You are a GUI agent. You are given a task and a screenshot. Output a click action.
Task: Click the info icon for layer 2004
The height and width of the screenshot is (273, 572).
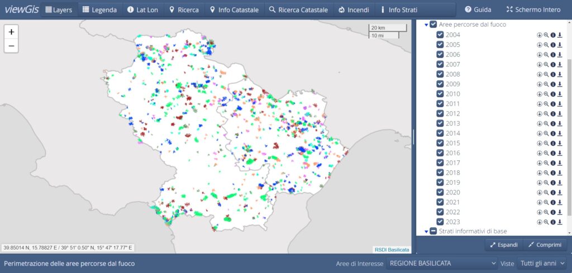point(552,35)
